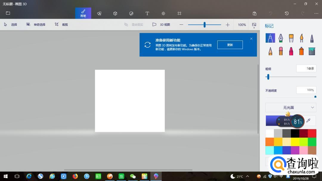Select the calligraphy pen brush
322x181 pixels.
pyautogui.click(x=281, y=38)
